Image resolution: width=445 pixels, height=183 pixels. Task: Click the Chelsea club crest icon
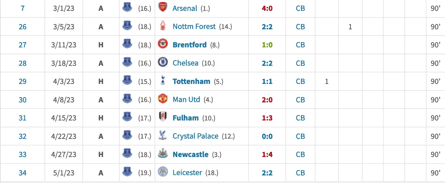pos(163,63)
